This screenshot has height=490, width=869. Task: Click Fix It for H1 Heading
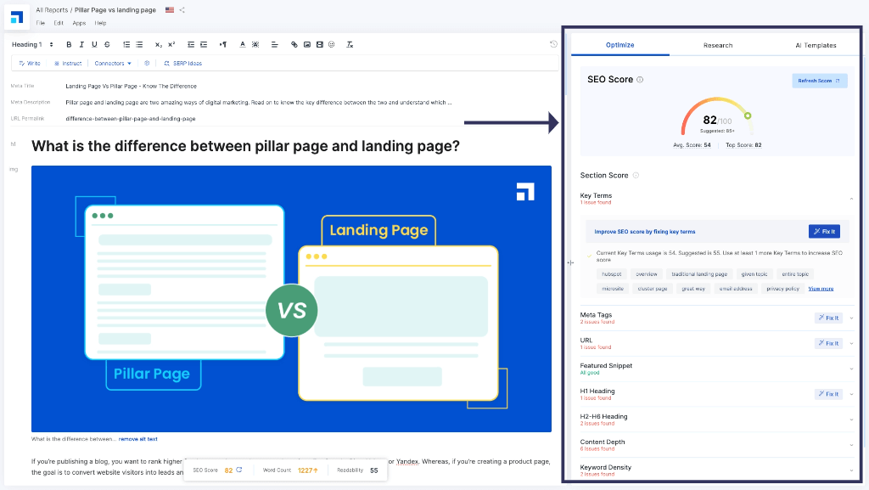(828, 394)
